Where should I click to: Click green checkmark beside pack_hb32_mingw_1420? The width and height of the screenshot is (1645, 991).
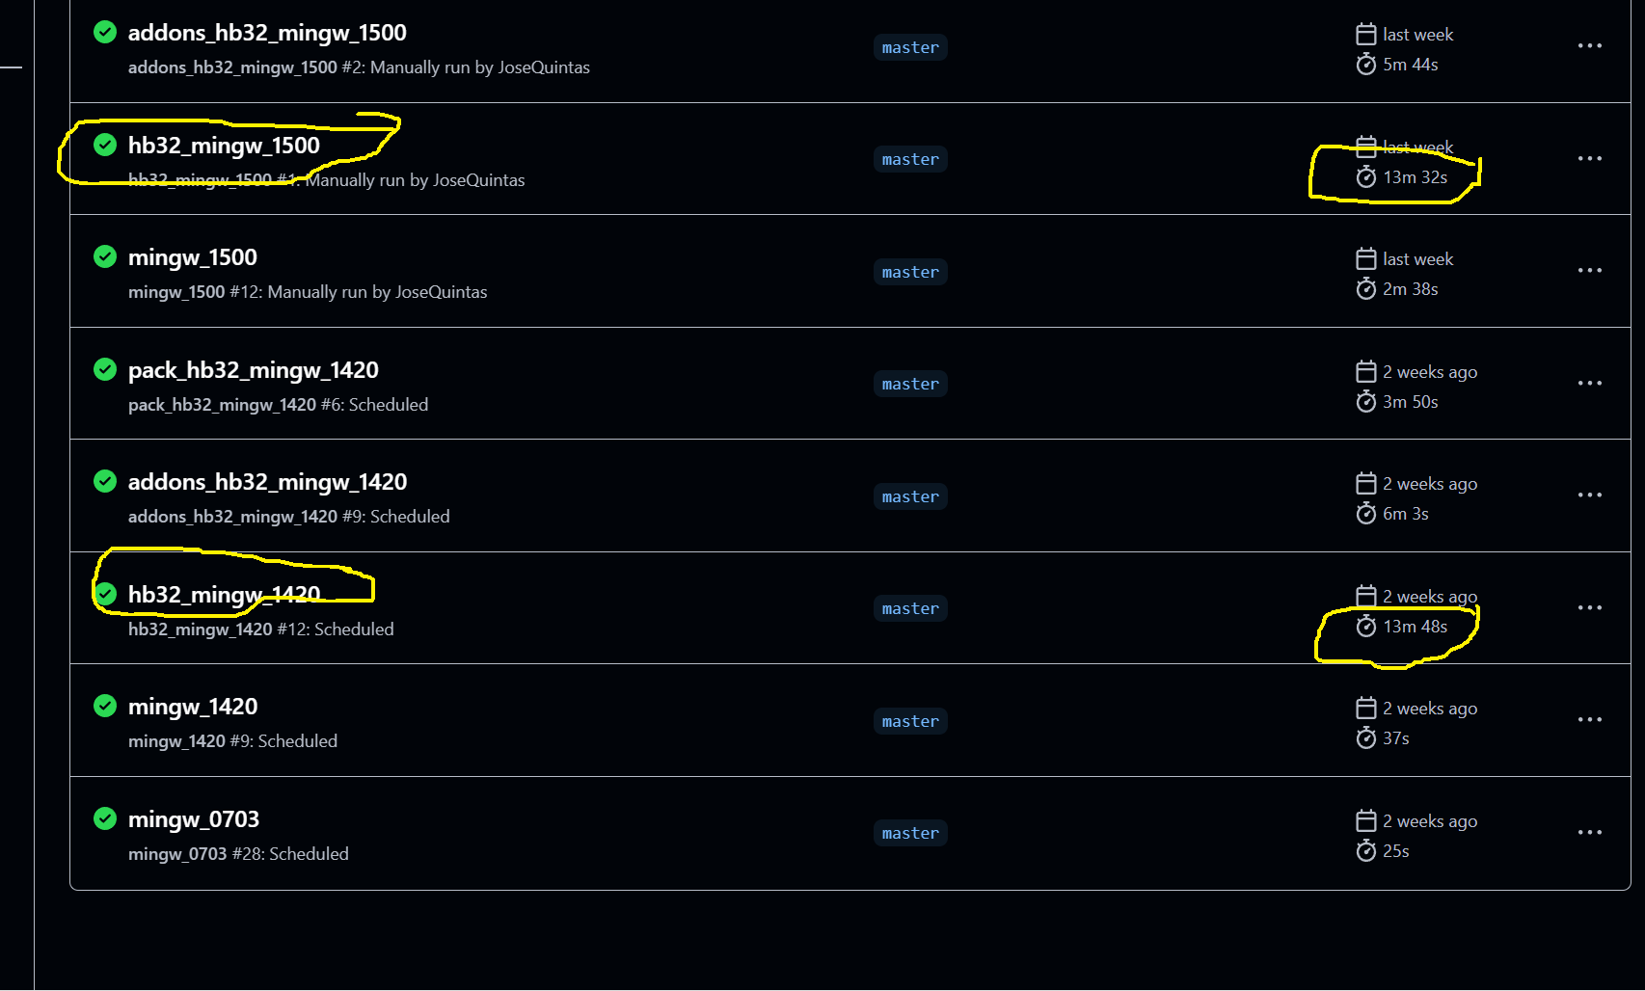tap(105, 370)
